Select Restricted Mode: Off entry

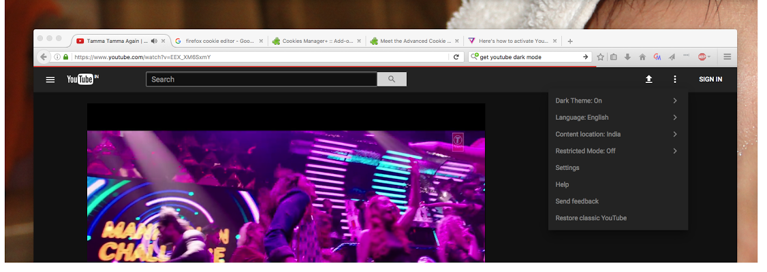click(x=618, y=151)
